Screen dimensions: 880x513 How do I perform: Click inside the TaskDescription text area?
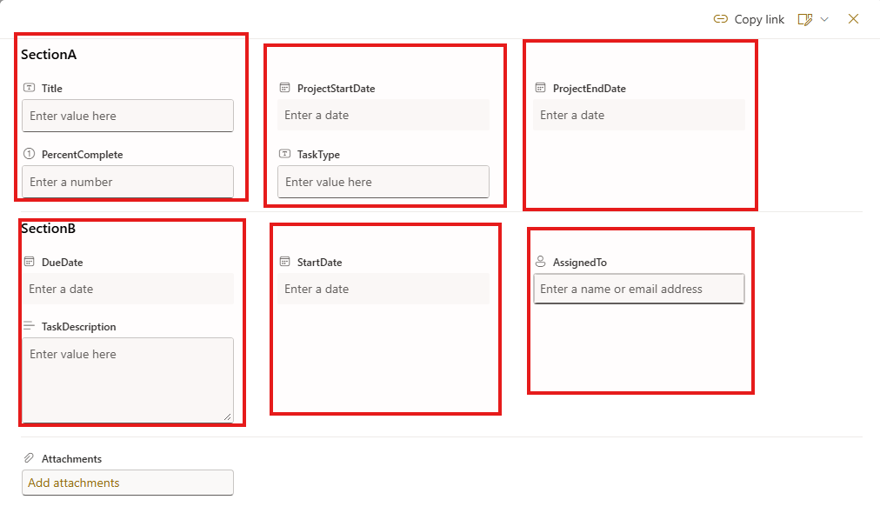[128, 380]
